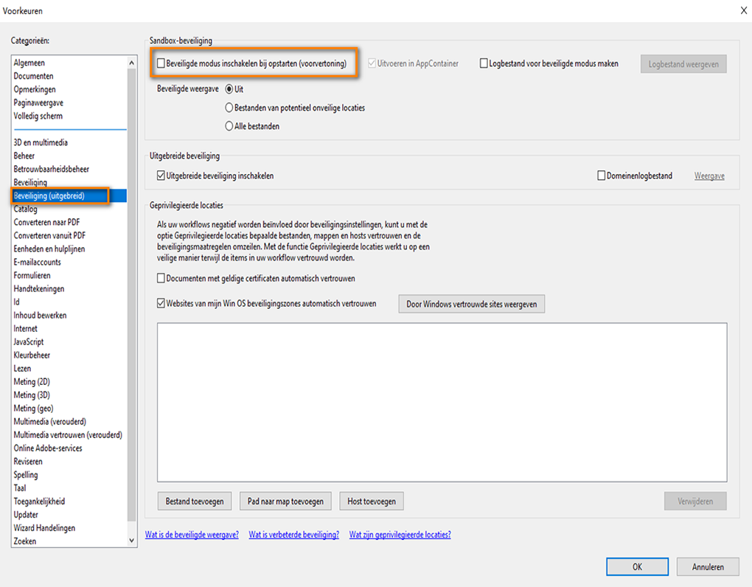The width and height of the screenshot is (752, 587).
Task: Open the 'Wat is de beveiligde weergave?' link
Action: click(192, 535)
